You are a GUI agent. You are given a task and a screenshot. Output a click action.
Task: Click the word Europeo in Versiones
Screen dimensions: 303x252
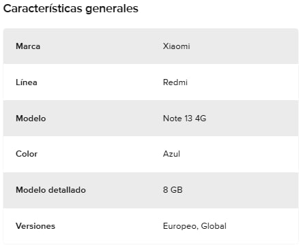click(180, 226)
